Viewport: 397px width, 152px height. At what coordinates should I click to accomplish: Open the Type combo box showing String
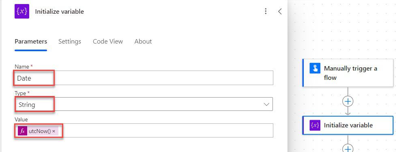click(144, 104)
